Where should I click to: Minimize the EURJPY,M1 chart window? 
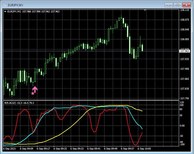coord(169,5)
